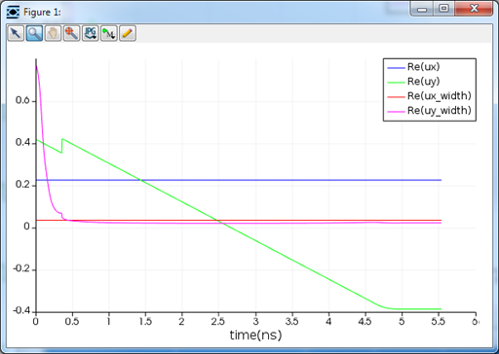This screenshot has height=354, width=499.
Task: Click the 2.5 x-axis tick label
Action: (218, 321)
